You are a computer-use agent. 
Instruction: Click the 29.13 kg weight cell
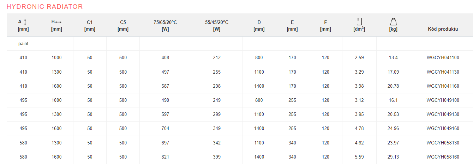click(x=393, y=157)
